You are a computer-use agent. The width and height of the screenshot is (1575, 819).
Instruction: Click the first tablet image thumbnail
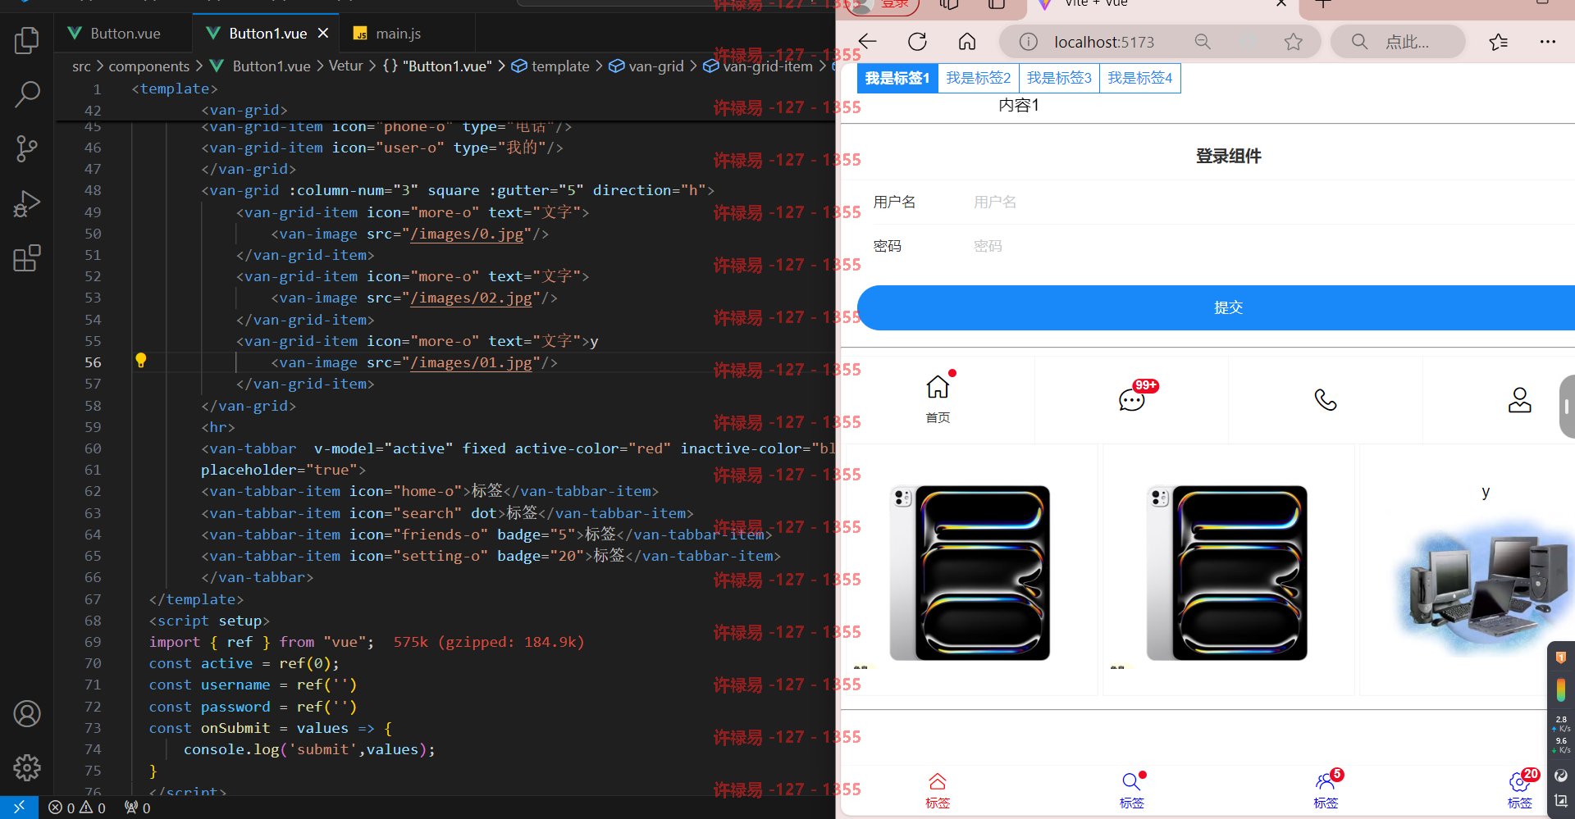[x=970, y=573]
